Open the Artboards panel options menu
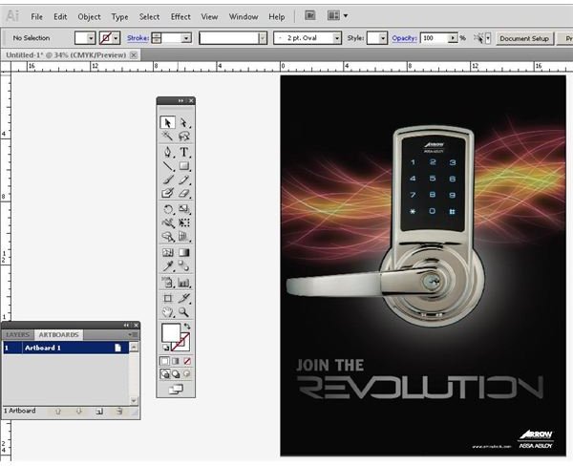This screenshot has width=573, height=466. [x=134, y=334]
